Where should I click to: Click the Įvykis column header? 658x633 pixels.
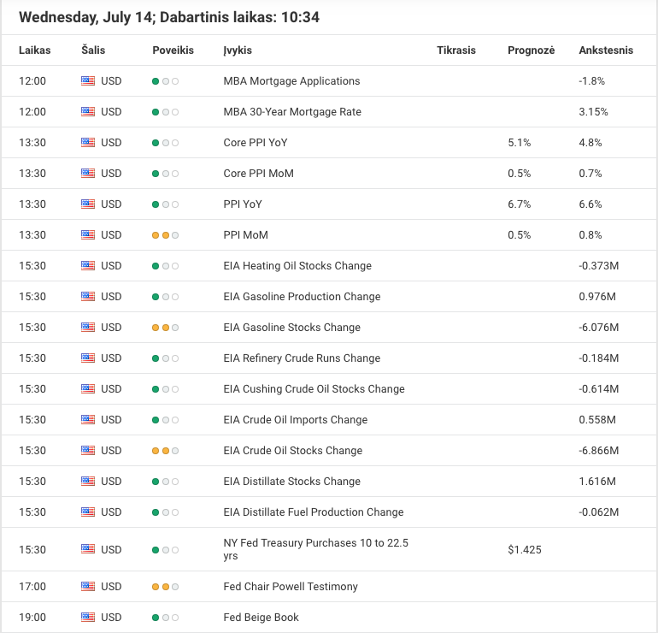pos(238,50)
